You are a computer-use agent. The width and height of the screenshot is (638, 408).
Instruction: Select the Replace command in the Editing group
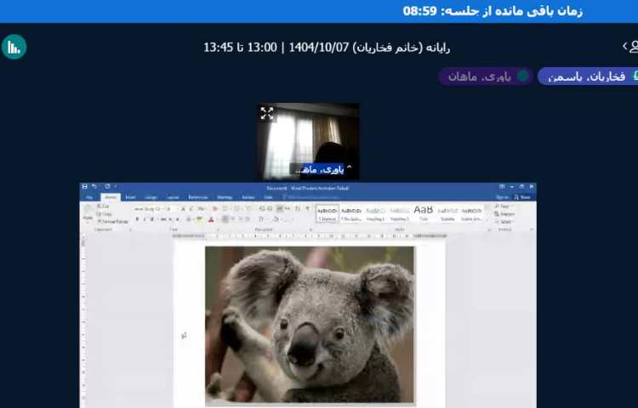pyautogui.click(x=505, y=213)
